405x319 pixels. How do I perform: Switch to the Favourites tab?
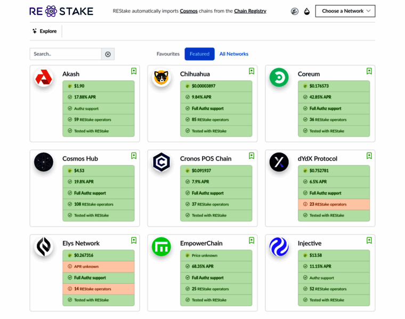168,54
